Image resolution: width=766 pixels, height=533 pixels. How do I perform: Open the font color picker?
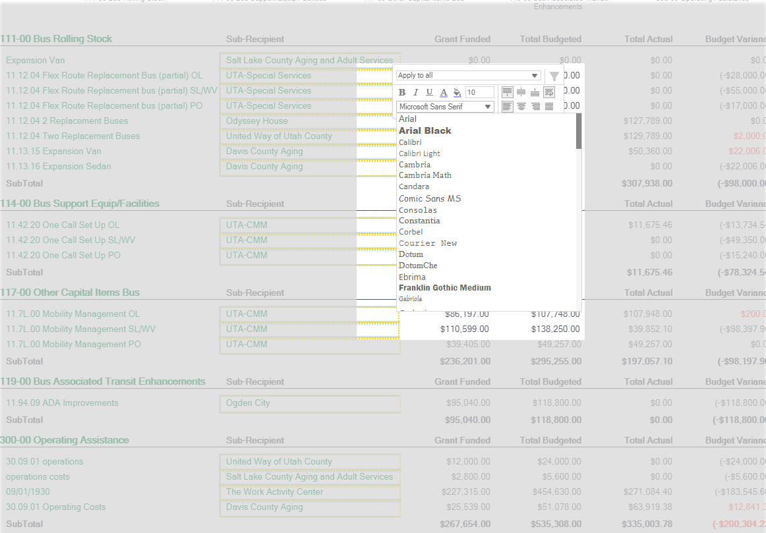443,92
